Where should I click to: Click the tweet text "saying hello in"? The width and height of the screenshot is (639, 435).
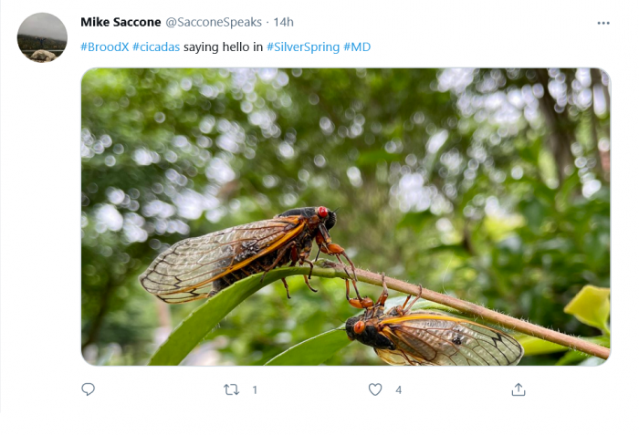[x=223, y=47]
